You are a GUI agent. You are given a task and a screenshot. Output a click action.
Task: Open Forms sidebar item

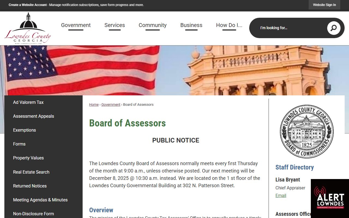pos(43,144)
